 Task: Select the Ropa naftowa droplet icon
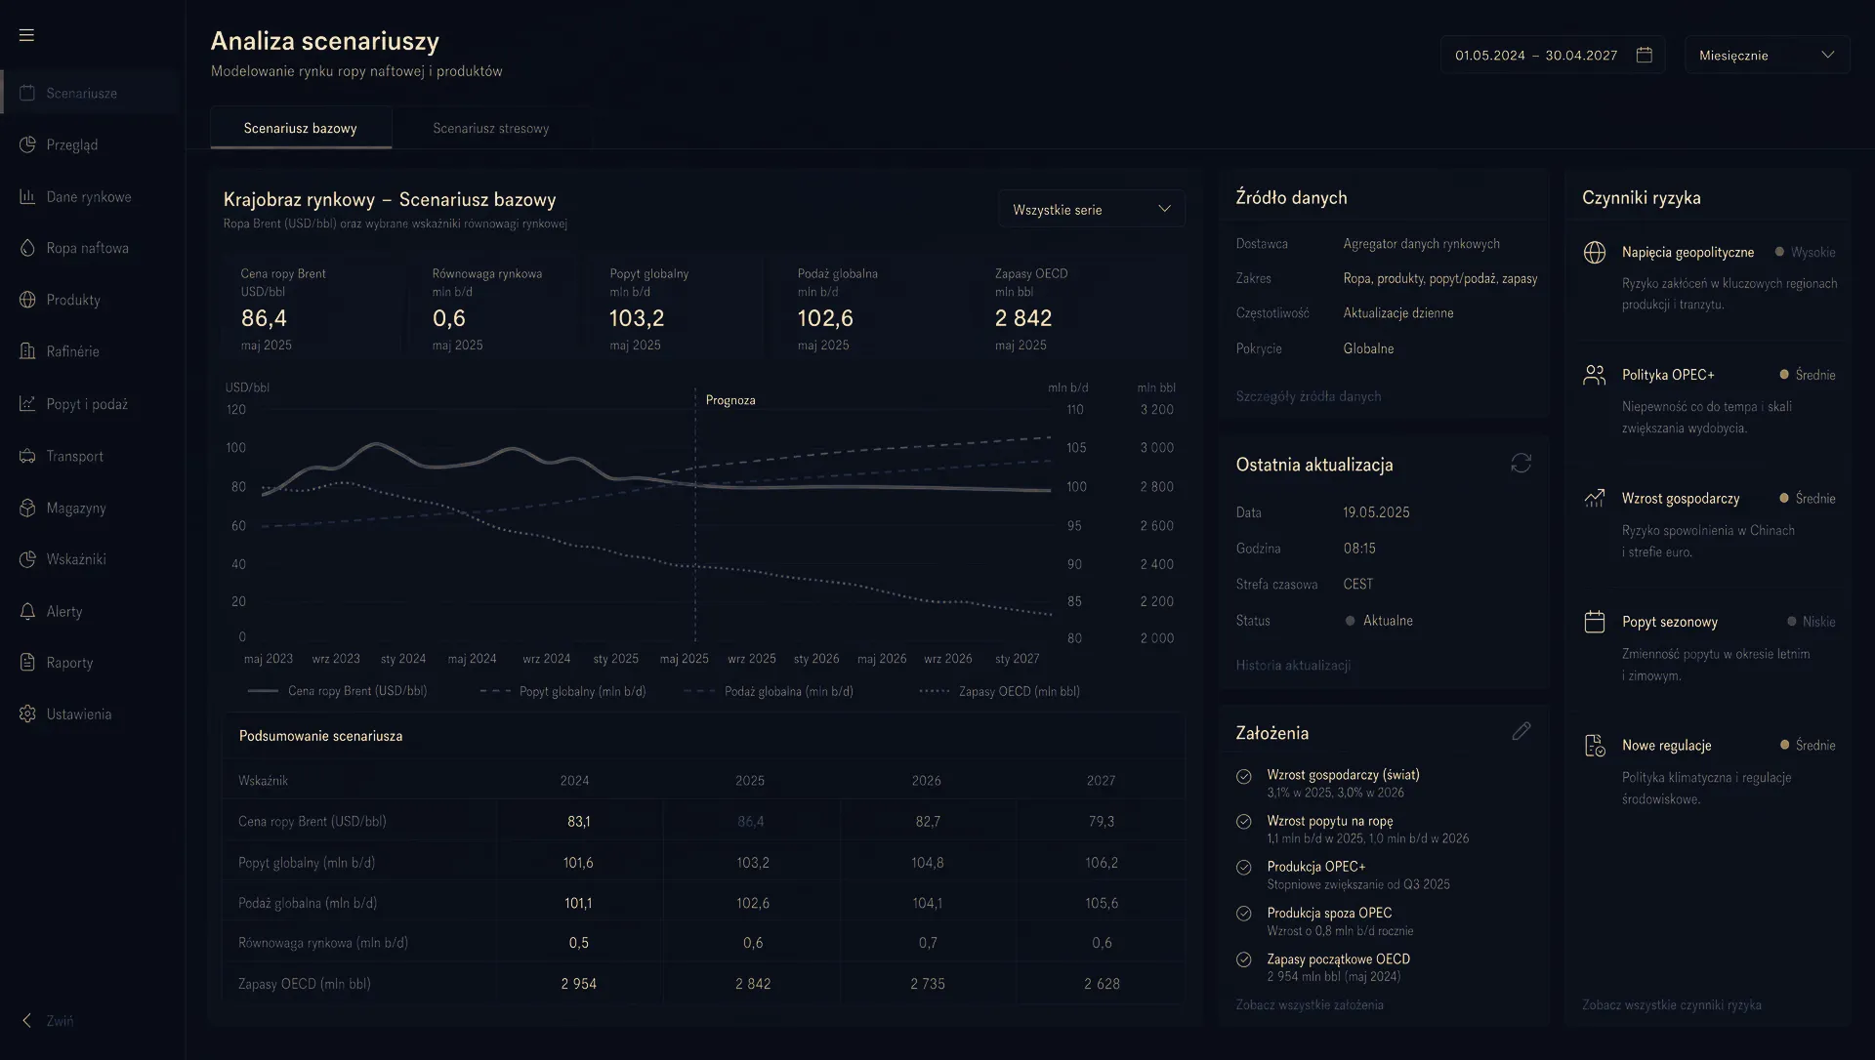[27, 248]
